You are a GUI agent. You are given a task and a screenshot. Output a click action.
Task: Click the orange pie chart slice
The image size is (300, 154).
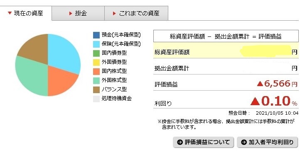pos(60,81)
